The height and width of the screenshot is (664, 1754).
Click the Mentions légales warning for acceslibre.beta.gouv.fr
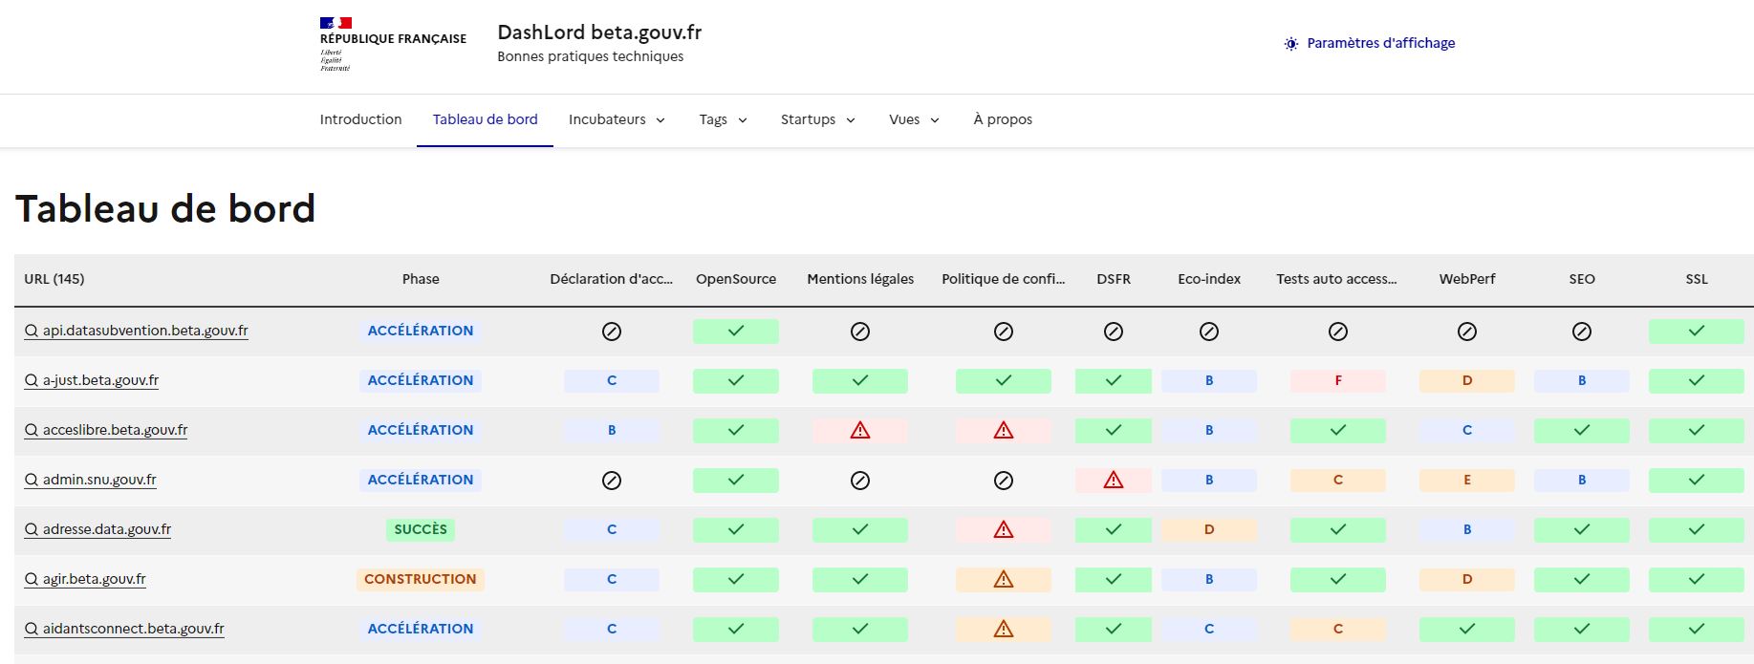click(860, 431)
